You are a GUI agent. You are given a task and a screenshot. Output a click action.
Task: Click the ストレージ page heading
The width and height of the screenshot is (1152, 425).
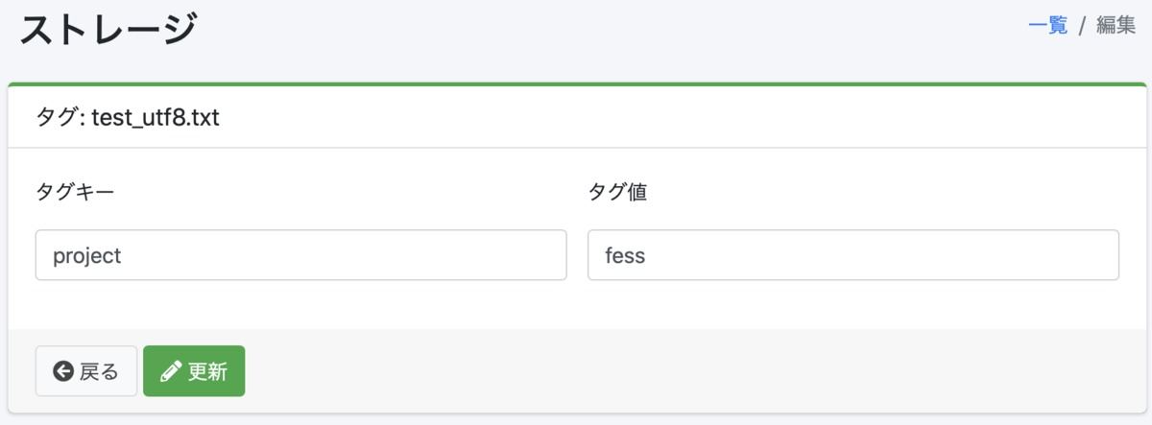coord(108,30)
